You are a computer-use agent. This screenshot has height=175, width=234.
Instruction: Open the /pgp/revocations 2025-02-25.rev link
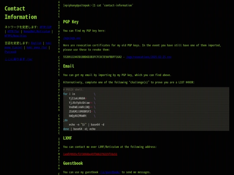[x=149, y=57]
